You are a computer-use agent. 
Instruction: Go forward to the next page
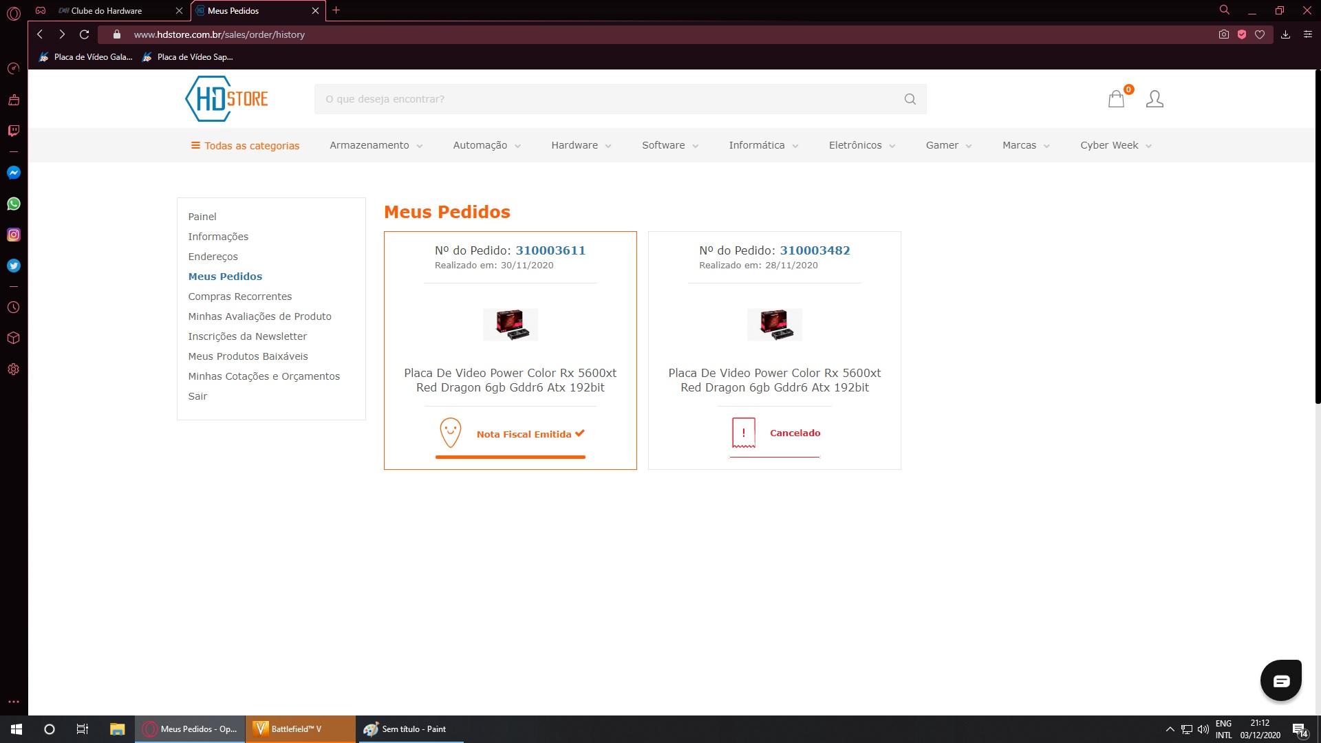click(62, 34)
